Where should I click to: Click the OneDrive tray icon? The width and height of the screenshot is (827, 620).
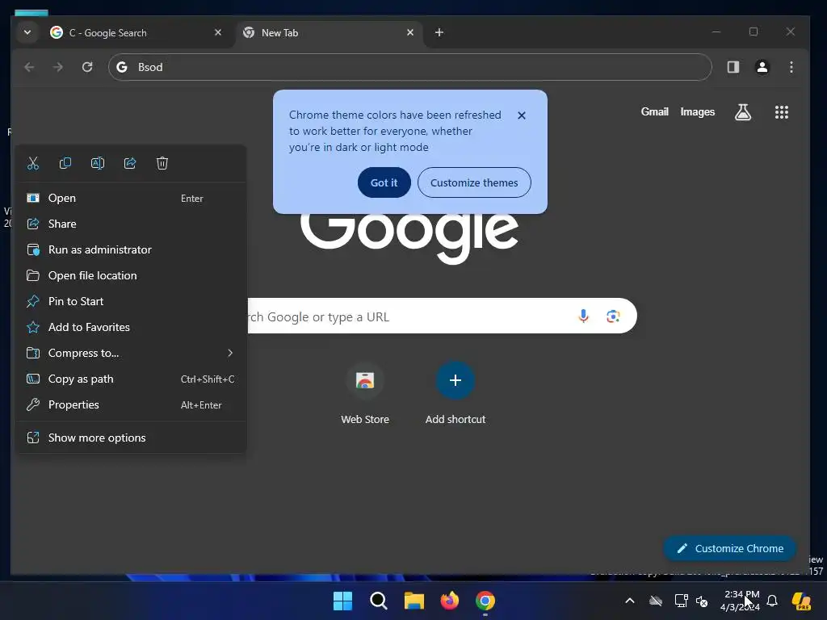(656, 601)
